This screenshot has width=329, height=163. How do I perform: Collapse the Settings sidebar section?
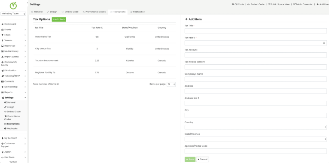tap(13, 98)
